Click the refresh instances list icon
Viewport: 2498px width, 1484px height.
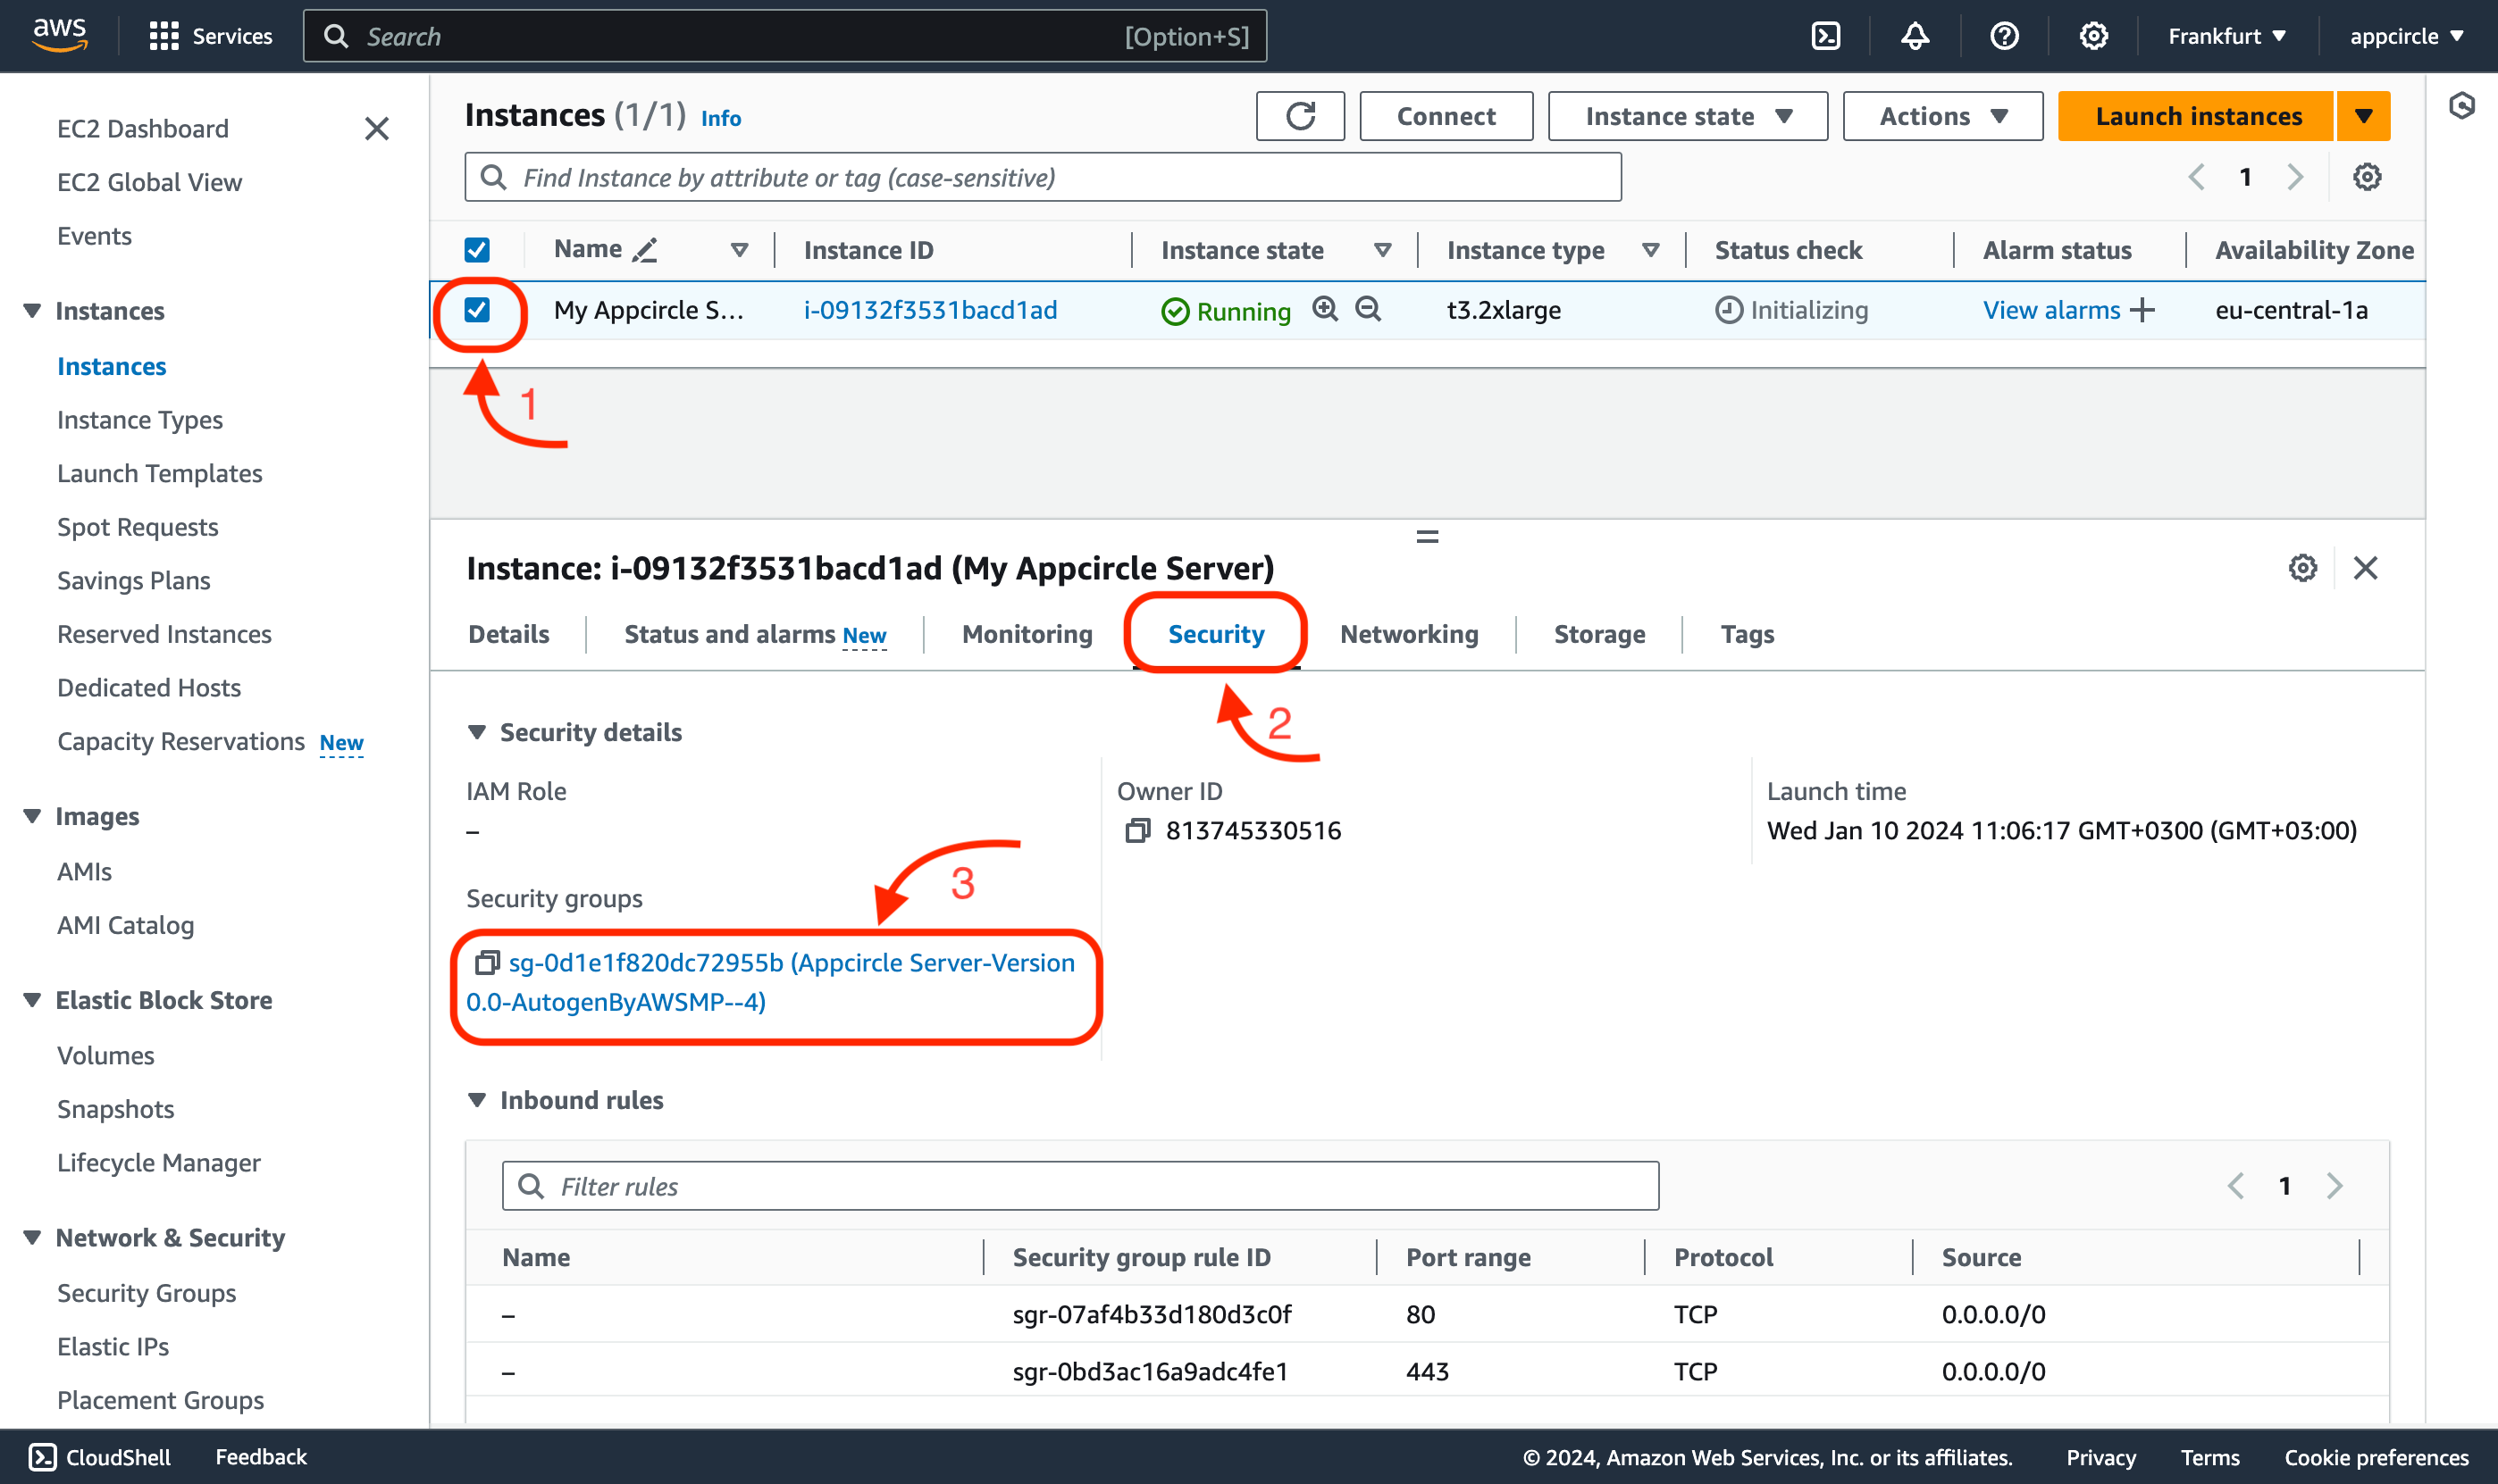tap(1301, 115)
